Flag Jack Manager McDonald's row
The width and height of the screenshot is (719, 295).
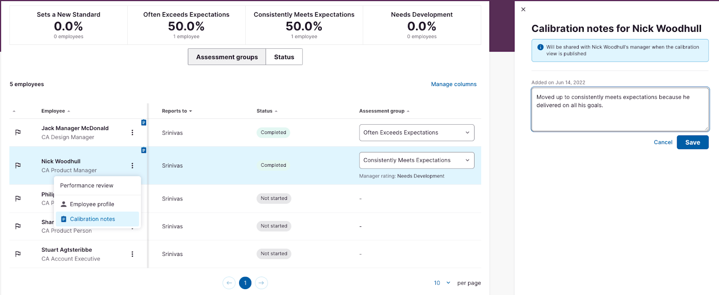tap(18, 133)
